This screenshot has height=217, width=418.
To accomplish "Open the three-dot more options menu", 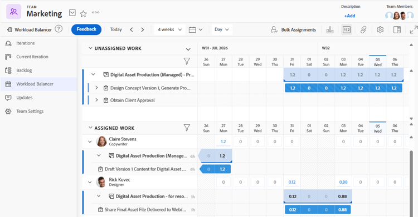I will (95, 12).
